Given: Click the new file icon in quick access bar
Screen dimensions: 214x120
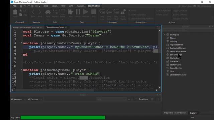Looking at the screenshot, I should click(21, 6).
